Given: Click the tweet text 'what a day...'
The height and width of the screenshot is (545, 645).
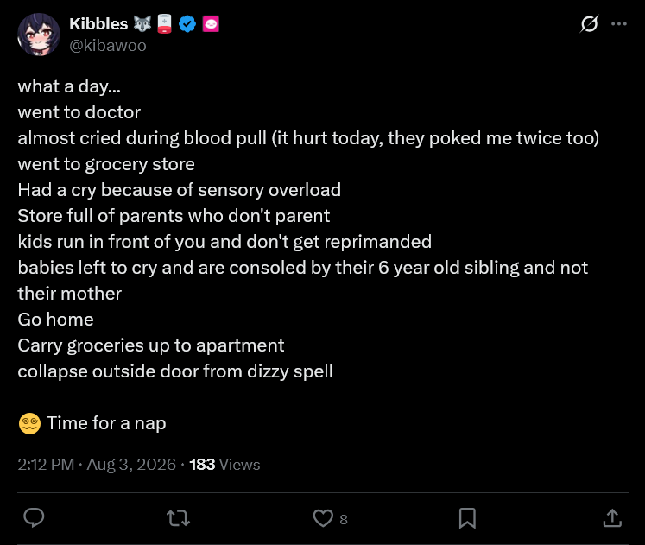Looking at the screenshot, I should click(69, 86).
